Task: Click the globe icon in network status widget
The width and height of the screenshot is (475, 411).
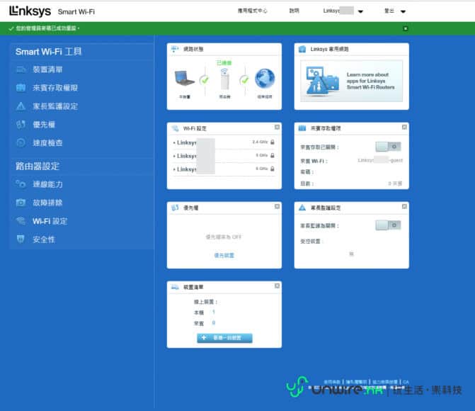Action: click(x=264, y=79)
